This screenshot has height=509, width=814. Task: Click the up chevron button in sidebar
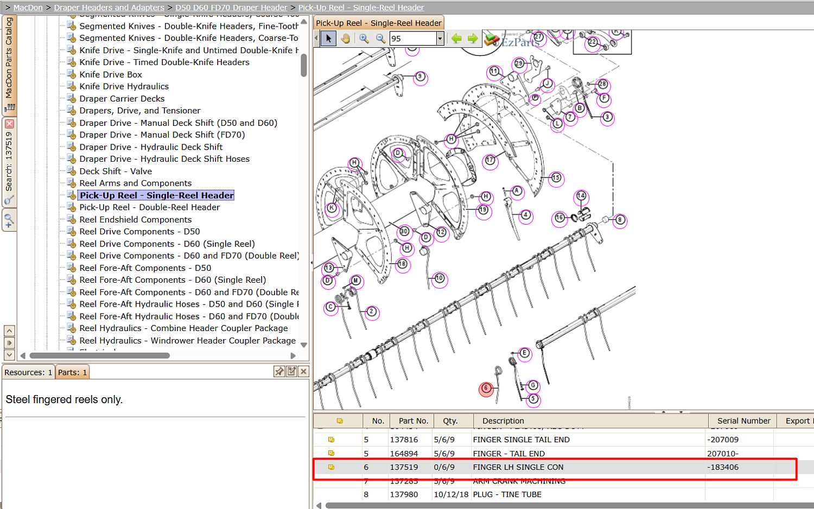9,330
